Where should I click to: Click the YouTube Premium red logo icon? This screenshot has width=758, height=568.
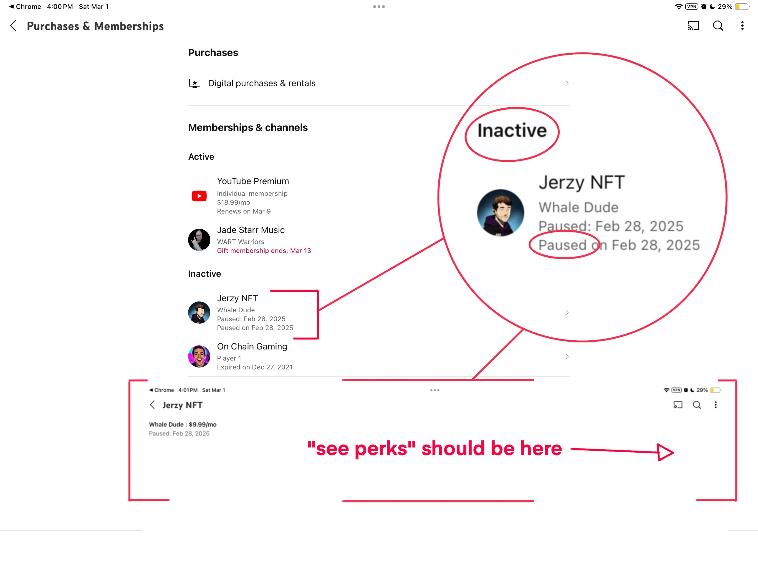click(199, 196)
